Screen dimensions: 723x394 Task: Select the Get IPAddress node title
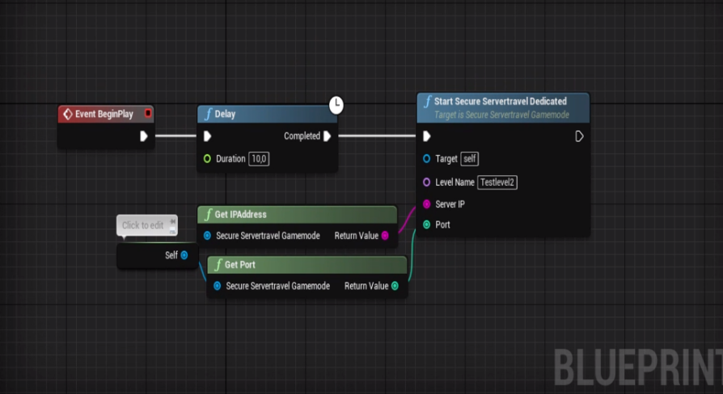click(x=240, y=215)
